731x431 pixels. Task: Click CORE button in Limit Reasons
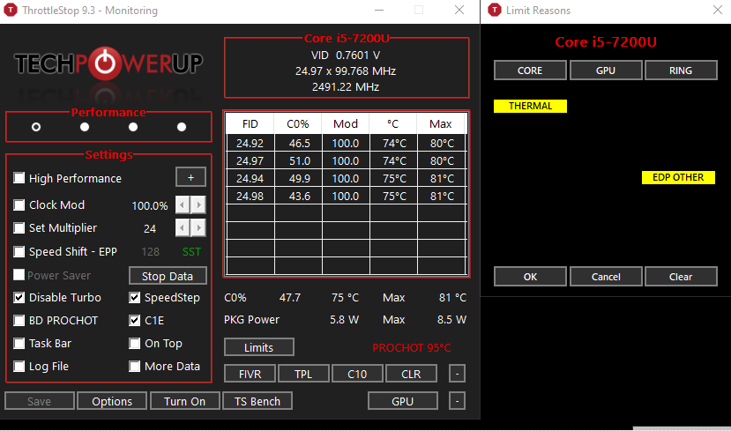(530, 71)
